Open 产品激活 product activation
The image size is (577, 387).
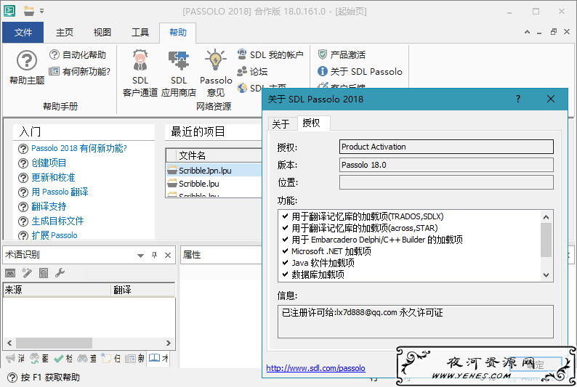click(342, 54)
